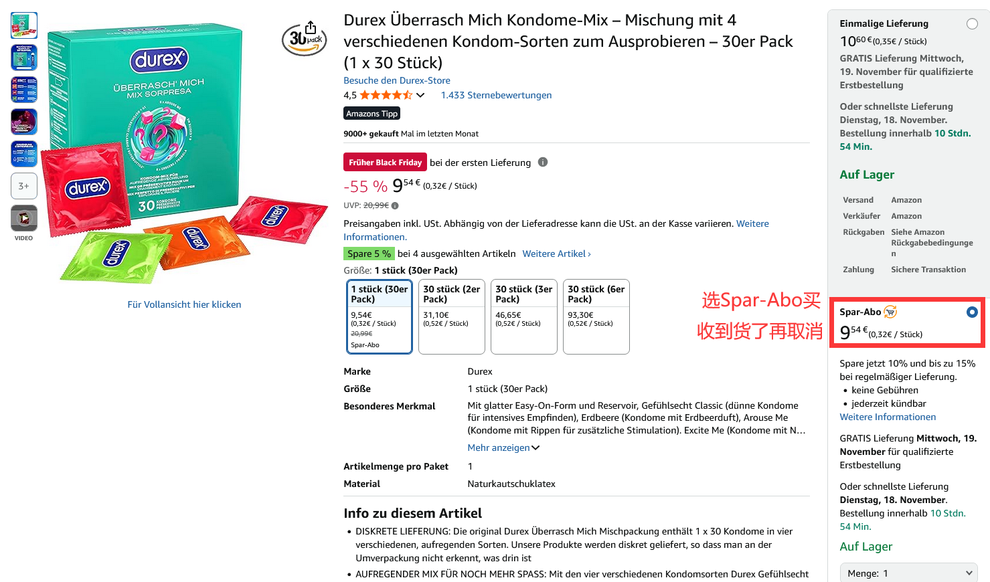Expand the rating breakdown chevron next to stars

click(x=420, y=95)
